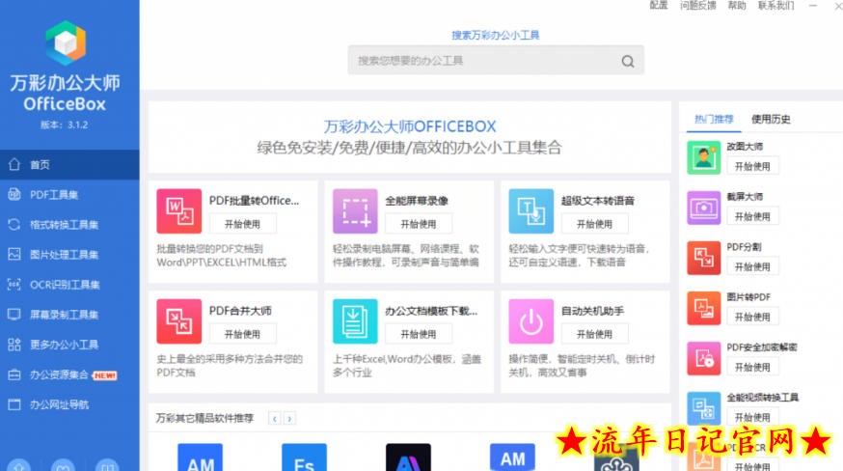The height and width of the screenshot is (471, 843).
Task: Start 办公文档模板下载 with 开始使用
Action: tap(419, 334)
